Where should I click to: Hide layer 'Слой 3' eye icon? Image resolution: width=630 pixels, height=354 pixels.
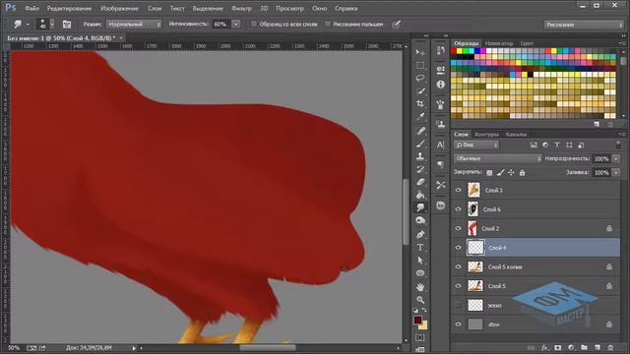(x=458, y=190)
